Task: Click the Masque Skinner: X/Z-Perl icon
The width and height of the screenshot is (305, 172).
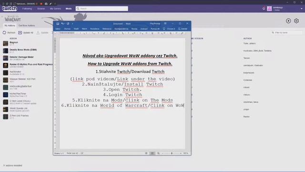Action: 5,80
